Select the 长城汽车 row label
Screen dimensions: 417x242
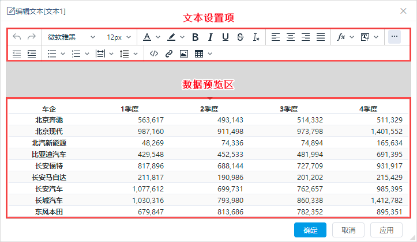tap(49, 201)
